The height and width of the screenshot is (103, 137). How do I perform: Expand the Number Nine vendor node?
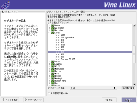tap(49, 81)
